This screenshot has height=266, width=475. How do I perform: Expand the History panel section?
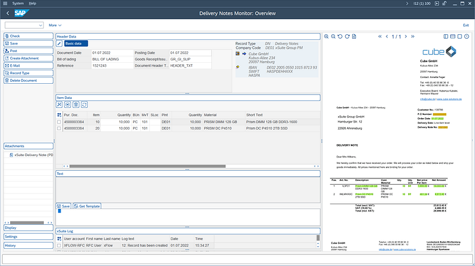pyautogui.click(x=27, y=245)
